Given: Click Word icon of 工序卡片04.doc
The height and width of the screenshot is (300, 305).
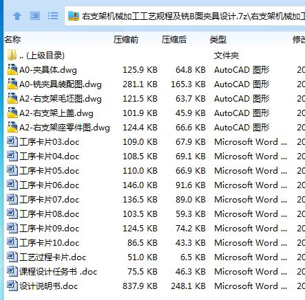Looking at the screenshot, I should (12, 156).
